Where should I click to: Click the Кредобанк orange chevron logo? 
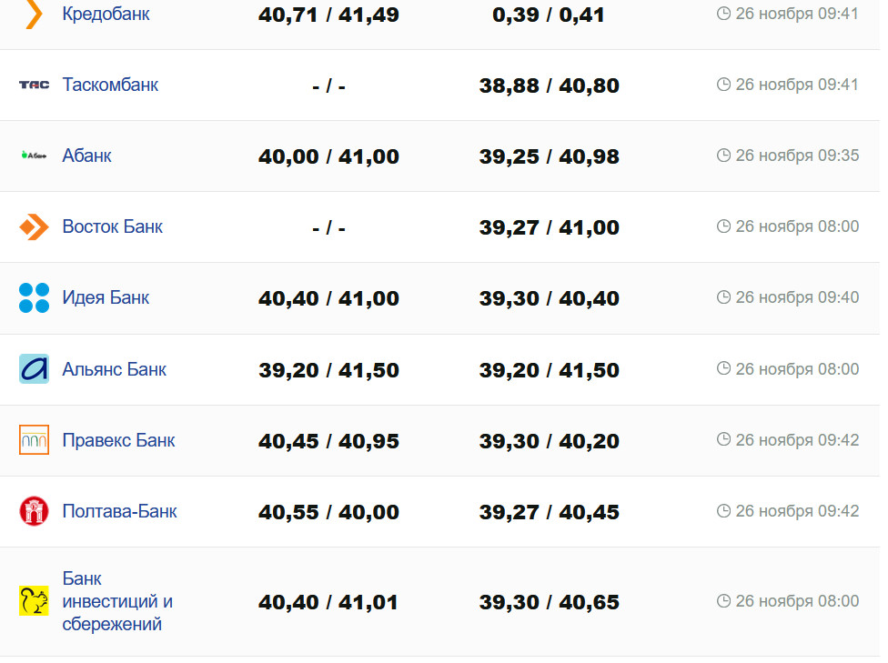[34, 14]
